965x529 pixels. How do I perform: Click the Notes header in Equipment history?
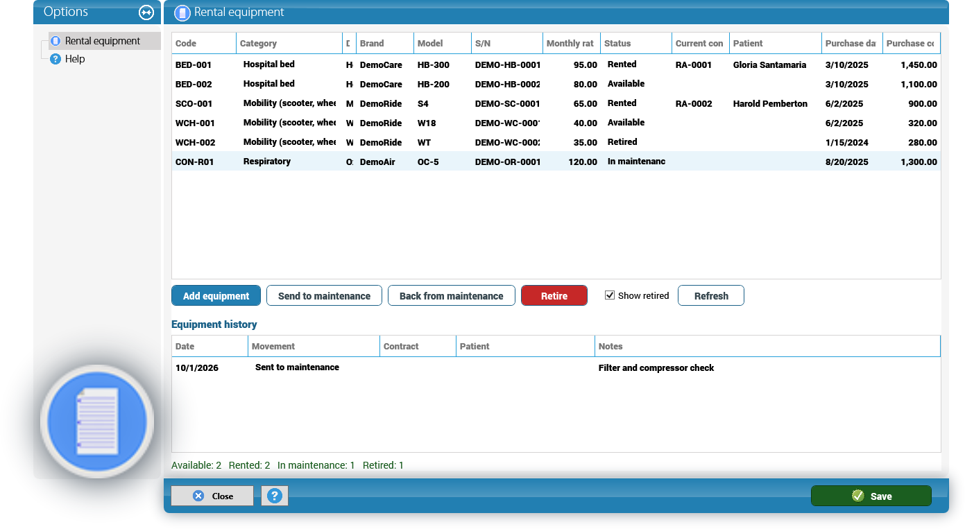coord(767,346)
